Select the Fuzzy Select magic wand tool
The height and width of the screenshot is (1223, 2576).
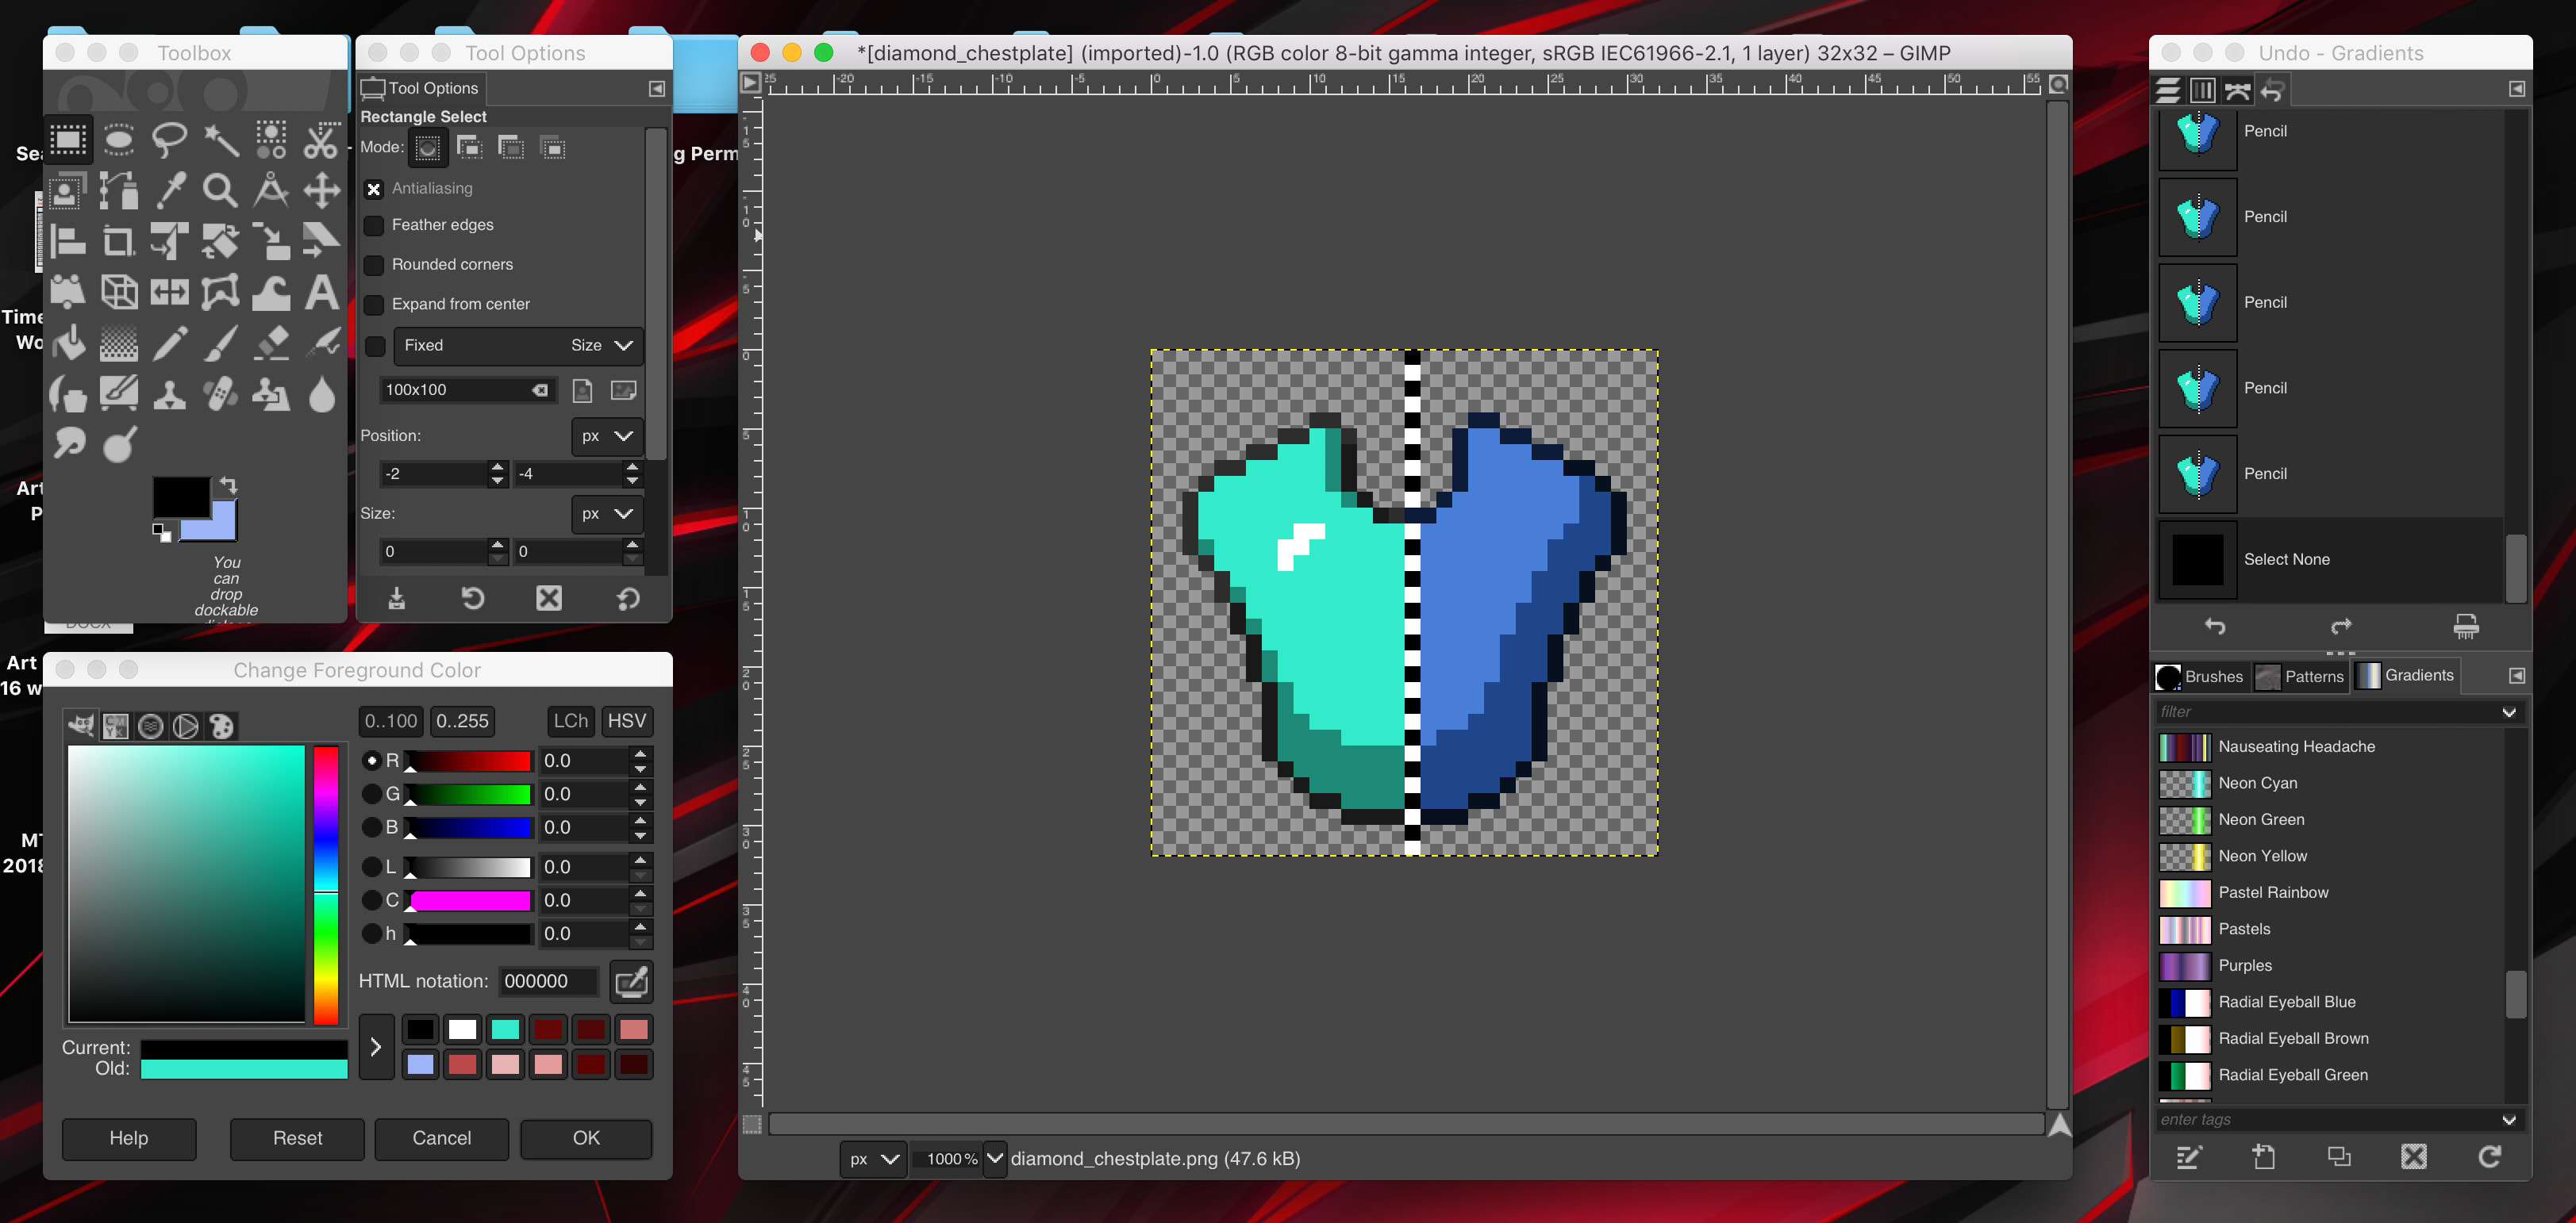[x=220, y=140]
